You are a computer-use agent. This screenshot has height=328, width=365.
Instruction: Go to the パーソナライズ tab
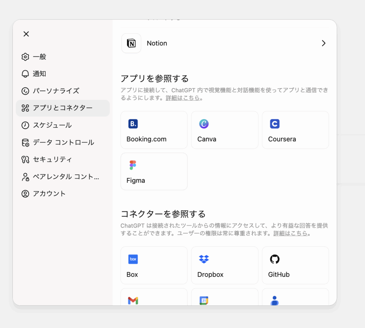(x=56, y=91)
